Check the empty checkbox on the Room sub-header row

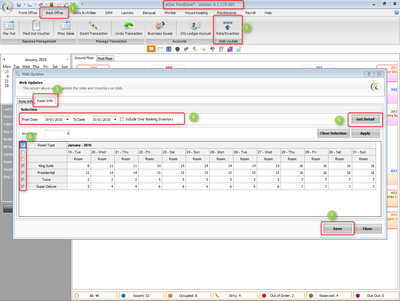pos(22,159)
